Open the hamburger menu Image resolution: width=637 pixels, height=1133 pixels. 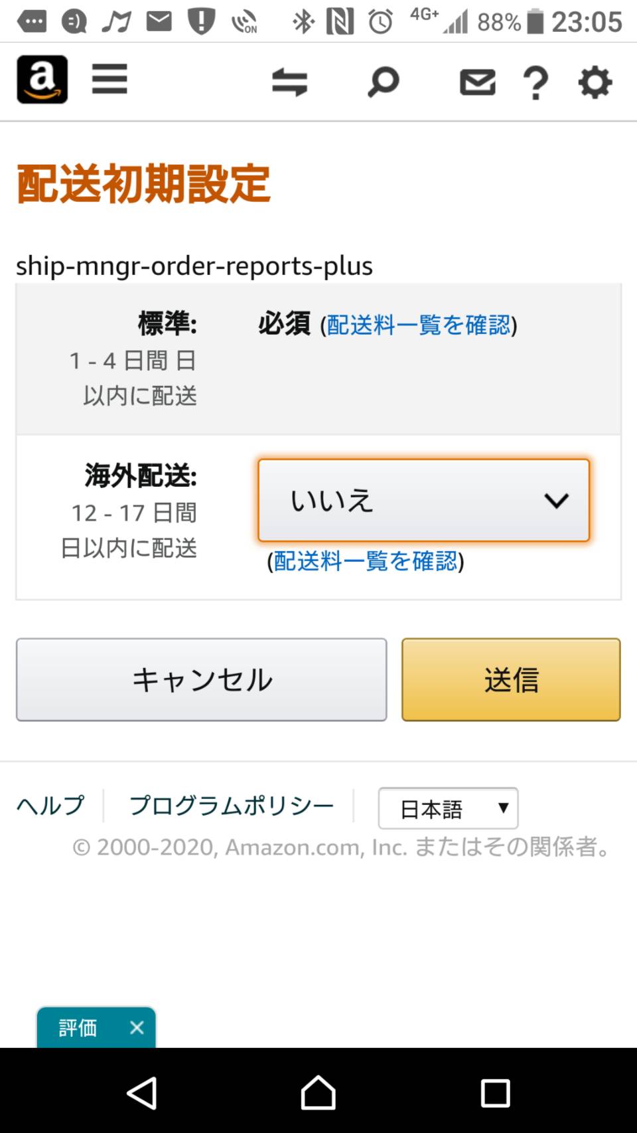click(x=109, y=80)
